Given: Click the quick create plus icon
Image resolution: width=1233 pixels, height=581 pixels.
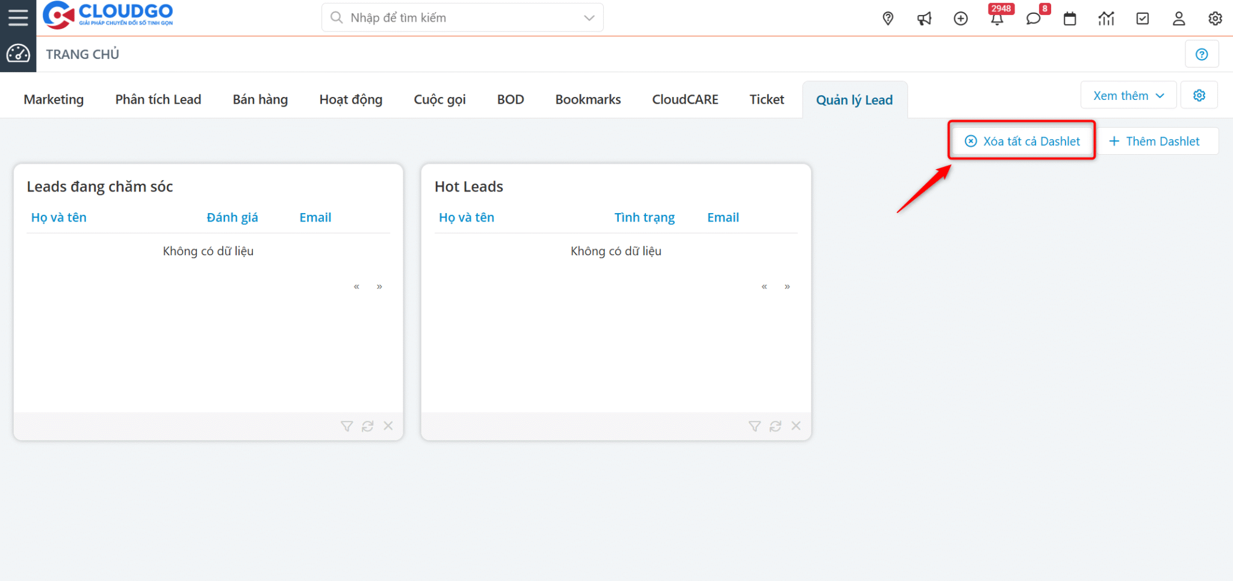Looking at the screenshot, I should [961, 19].
